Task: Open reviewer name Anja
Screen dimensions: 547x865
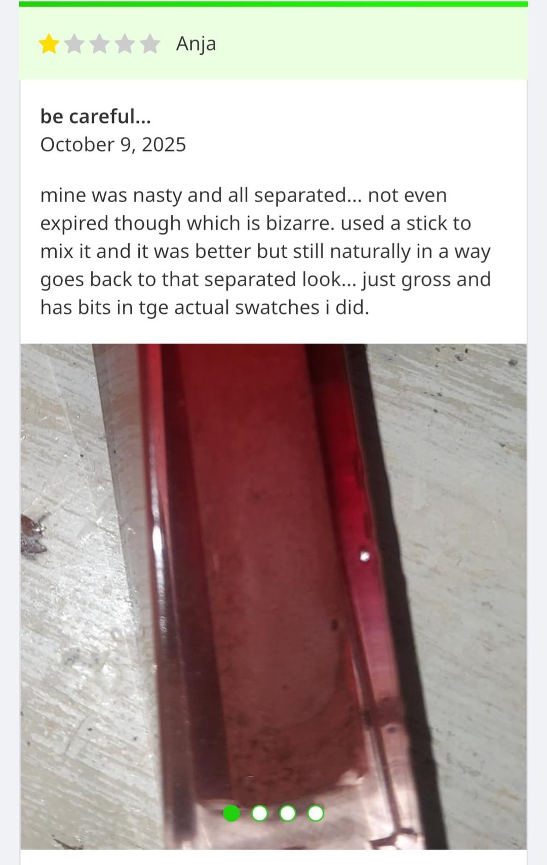Action: [x=196, y=44]
